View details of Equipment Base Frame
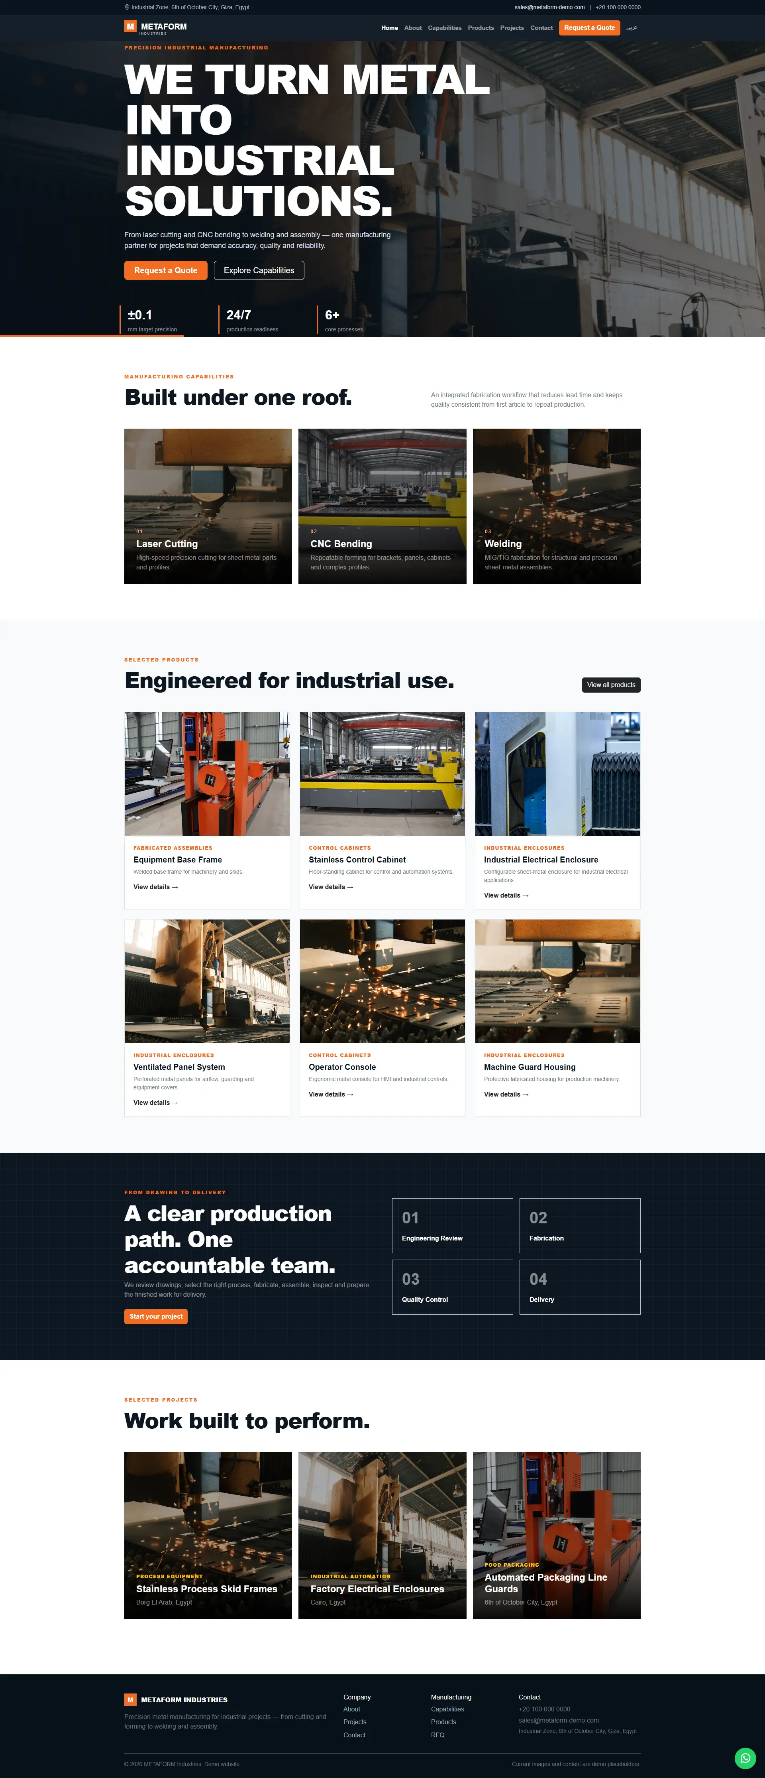Viewport: 765px width, 1778px height. click(155, 887)
